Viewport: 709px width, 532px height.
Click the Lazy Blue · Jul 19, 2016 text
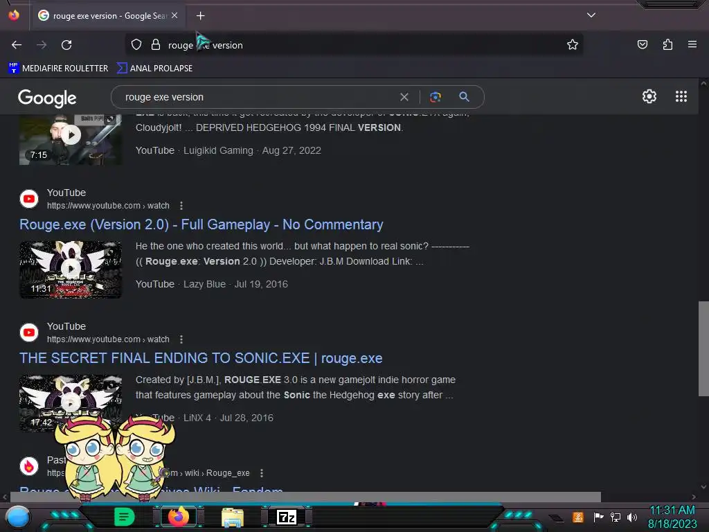235,284
